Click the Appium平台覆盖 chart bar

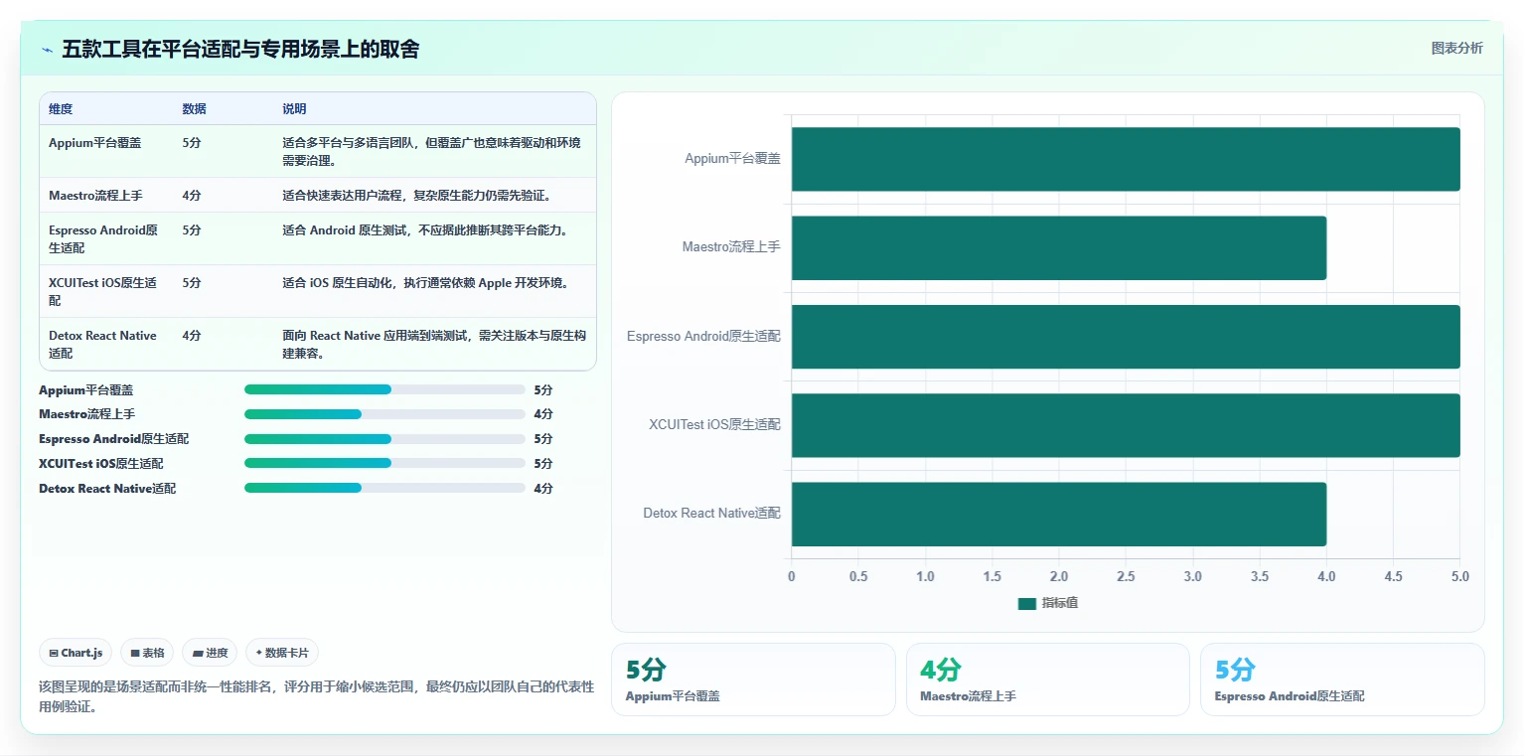[1126, 159]
